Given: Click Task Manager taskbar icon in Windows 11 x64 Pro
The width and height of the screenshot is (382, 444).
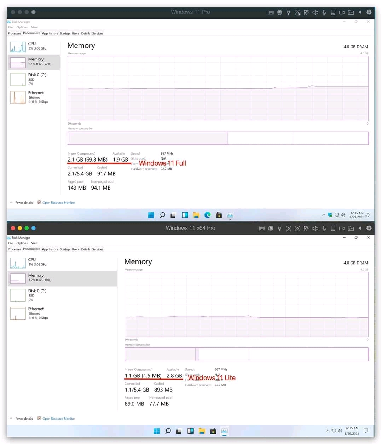Looking at the screenshot, I should pos(224,431).
